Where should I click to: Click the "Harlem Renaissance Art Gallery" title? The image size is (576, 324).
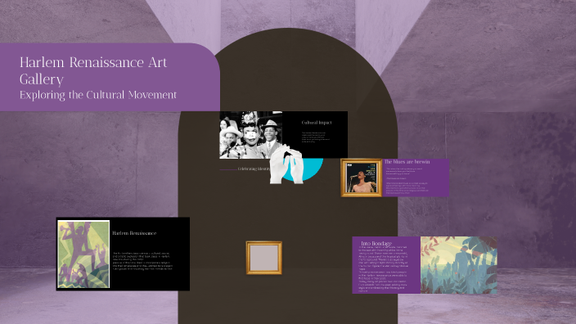[93, 70]
